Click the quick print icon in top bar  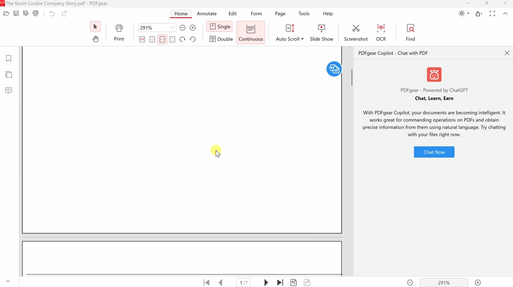tap(36, 13)
